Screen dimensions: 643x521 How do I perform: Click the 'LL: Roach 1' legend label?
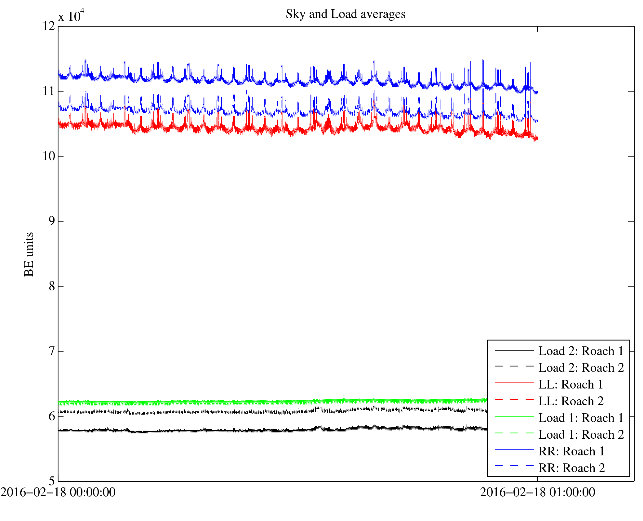click(x=570, y=384)
